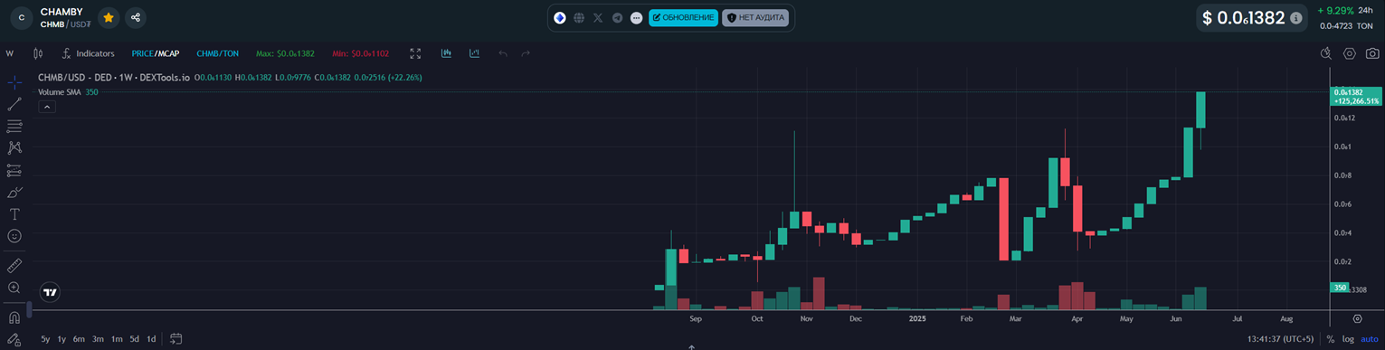This screenshot has height=350, width=1385.
Task: Enter fullscreen chart mode
Action: tap(415, 53)
